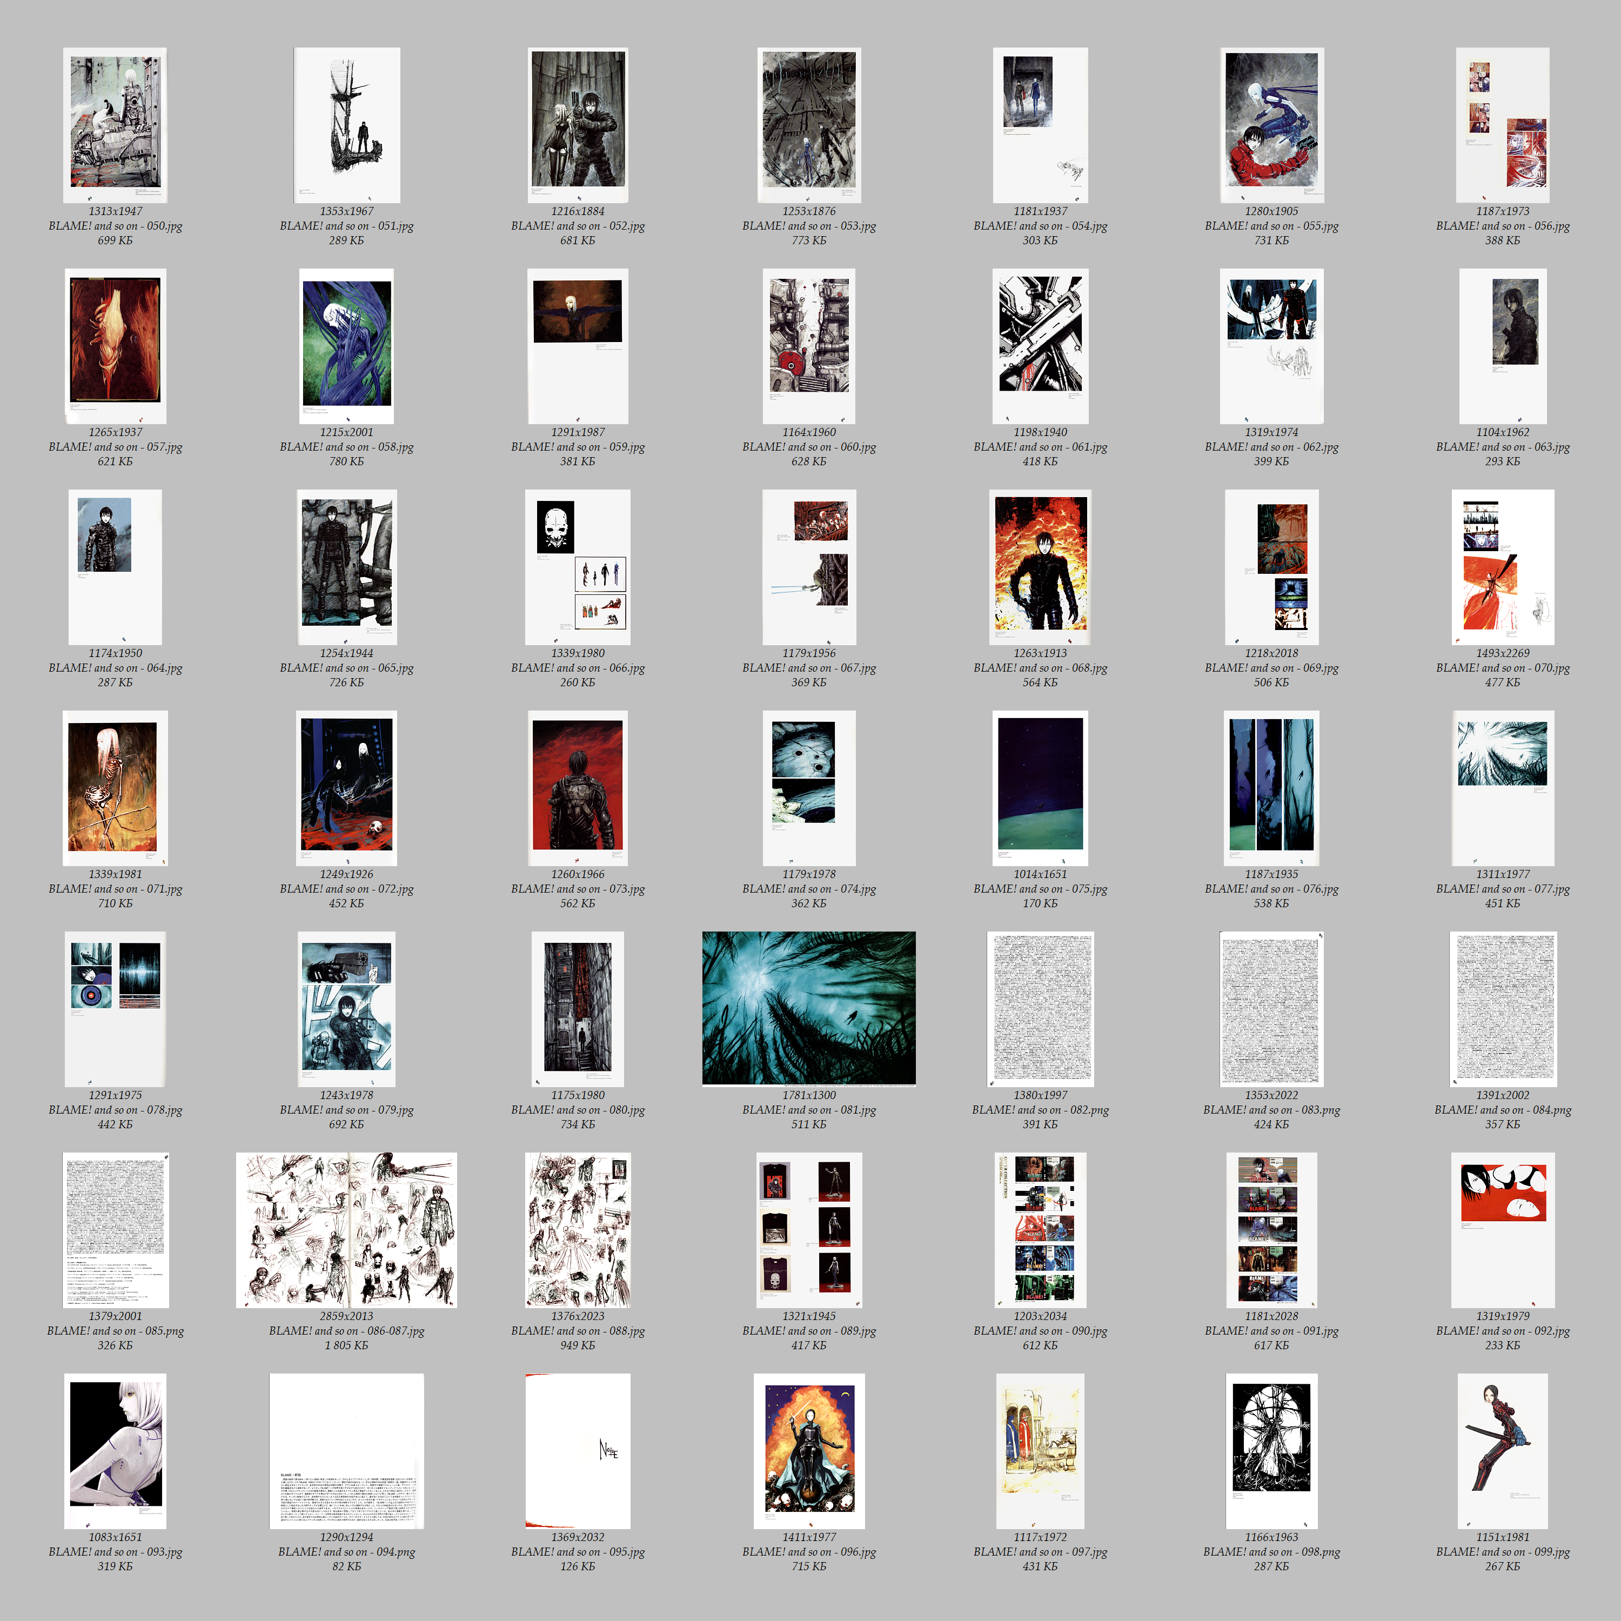Select the 092.jpg red illustration thumbnail

click(1503, 1230)
